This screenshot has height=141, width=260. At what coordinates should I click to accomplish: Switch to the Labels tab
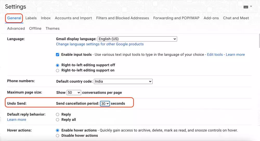coord(31,18)
